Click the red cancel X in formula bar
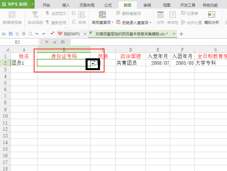This screenshot has height=171, width=227. 47,42
